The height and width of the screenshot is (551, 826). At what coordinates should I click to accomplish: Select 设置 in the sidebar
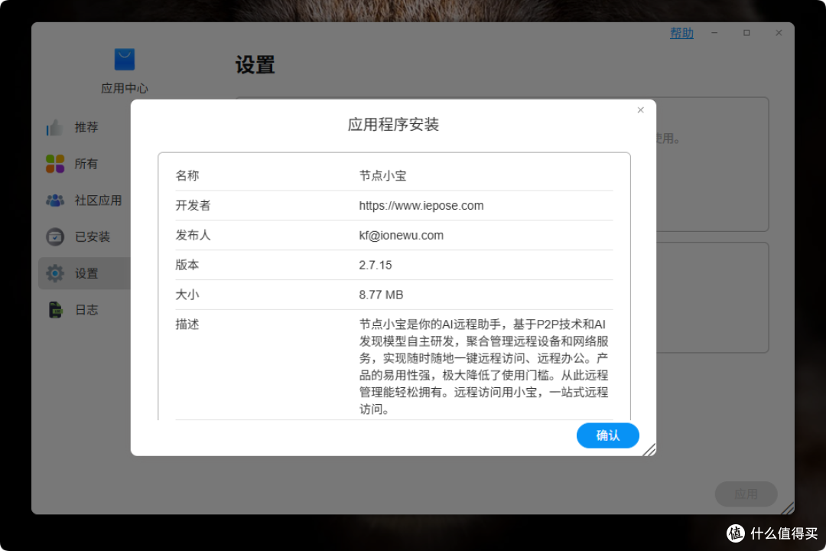coord(84,273)
